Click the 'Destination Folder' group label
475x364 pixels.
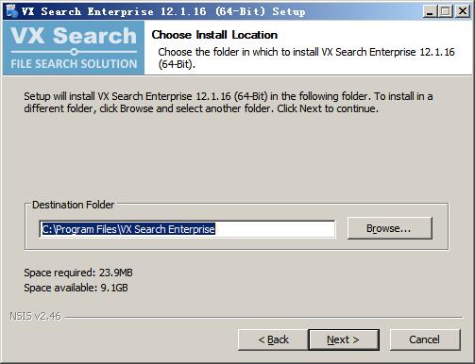pyautogui.click(x=73, y=205)
